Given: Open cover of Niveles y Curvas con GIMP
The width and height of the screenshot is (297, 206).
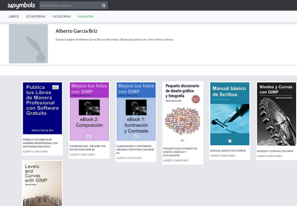Looking at the screenshot, I should [x=277, y=114].
